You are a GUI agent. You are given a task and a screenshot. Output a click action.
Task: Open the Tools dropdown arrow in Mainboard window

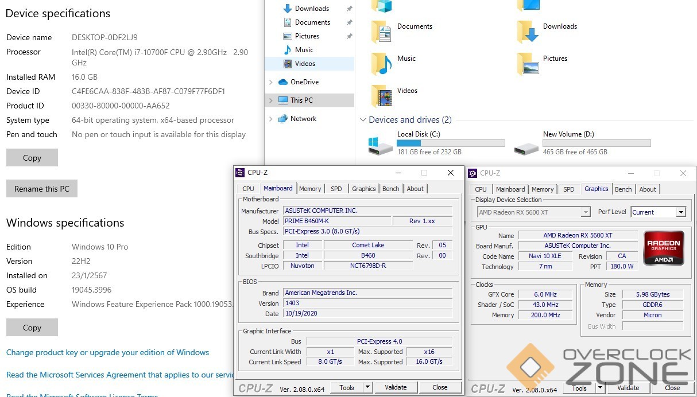[x=367, y=387]
